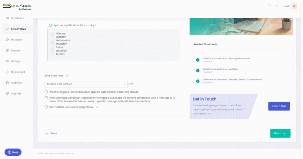Click the Sync Profiles sidebar icon
Image resolution: width=303 pixels, height=159 pixels.
pyautogui.click(x=7, y=29)
